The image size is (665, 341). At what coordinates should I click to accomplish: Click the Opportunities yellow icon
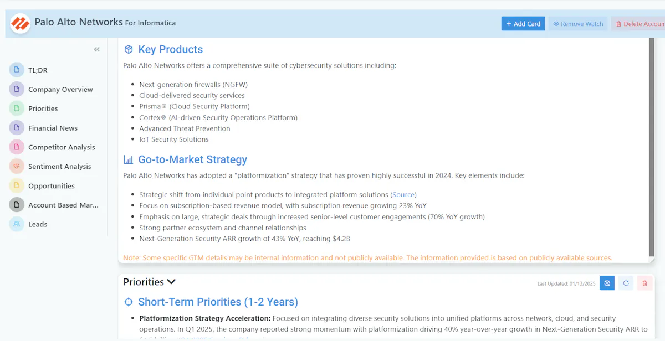click(17, 186)
